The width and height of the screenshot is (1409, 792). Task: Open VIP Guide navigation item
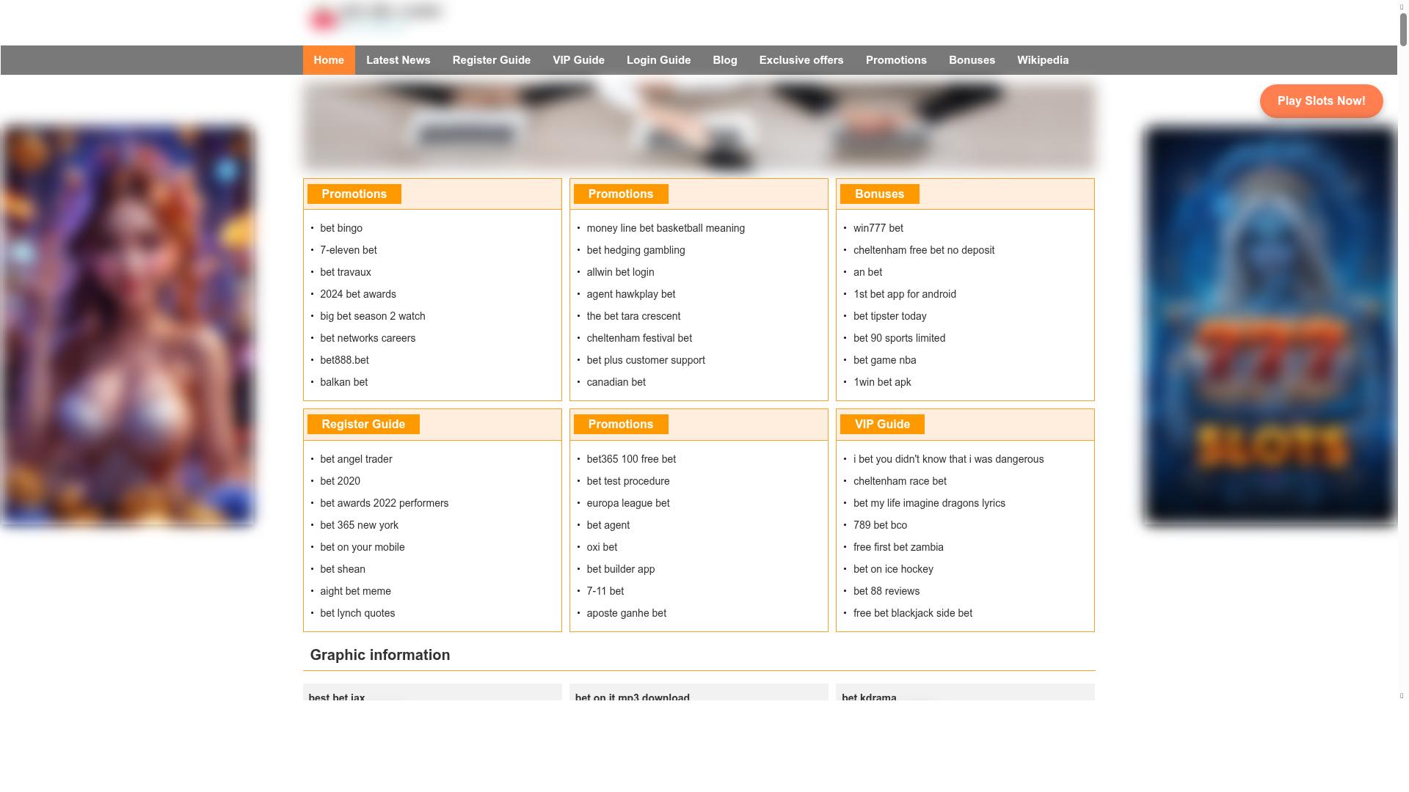pyautogui.click(x=578, y=60)
